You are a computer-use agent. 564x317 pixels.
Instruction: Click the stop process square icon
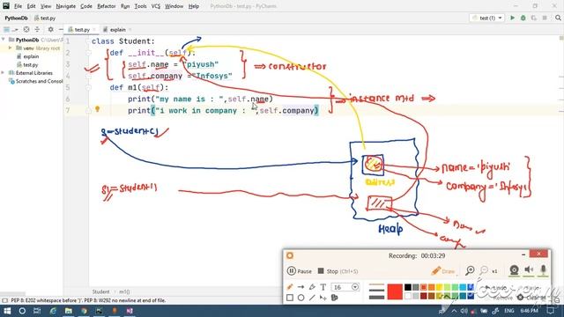pos(545,18)
